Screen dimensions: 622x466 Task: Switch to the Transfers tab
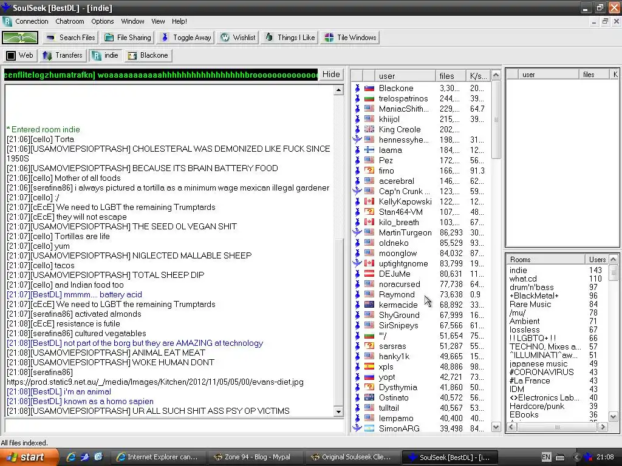click(x=63, y=55)
